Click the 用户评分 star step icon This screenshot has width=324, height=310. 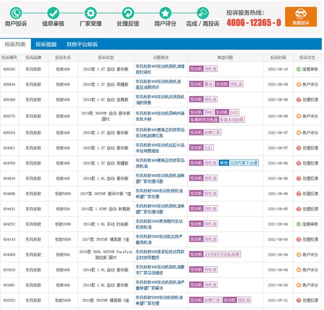(165, 13)
